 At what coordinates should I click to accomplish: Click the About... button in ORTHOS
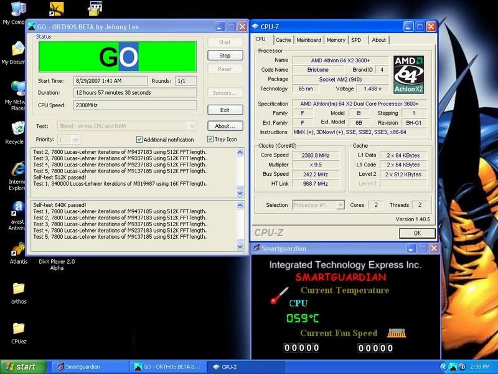(x=225, y=126)
